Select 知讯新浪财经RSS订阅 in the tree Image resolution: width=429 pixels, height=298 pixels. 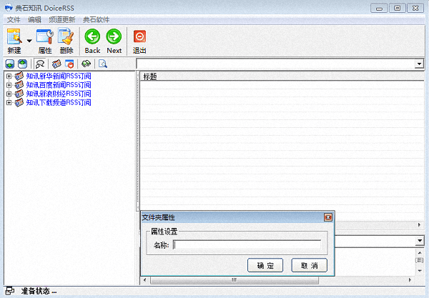(59, 94)
